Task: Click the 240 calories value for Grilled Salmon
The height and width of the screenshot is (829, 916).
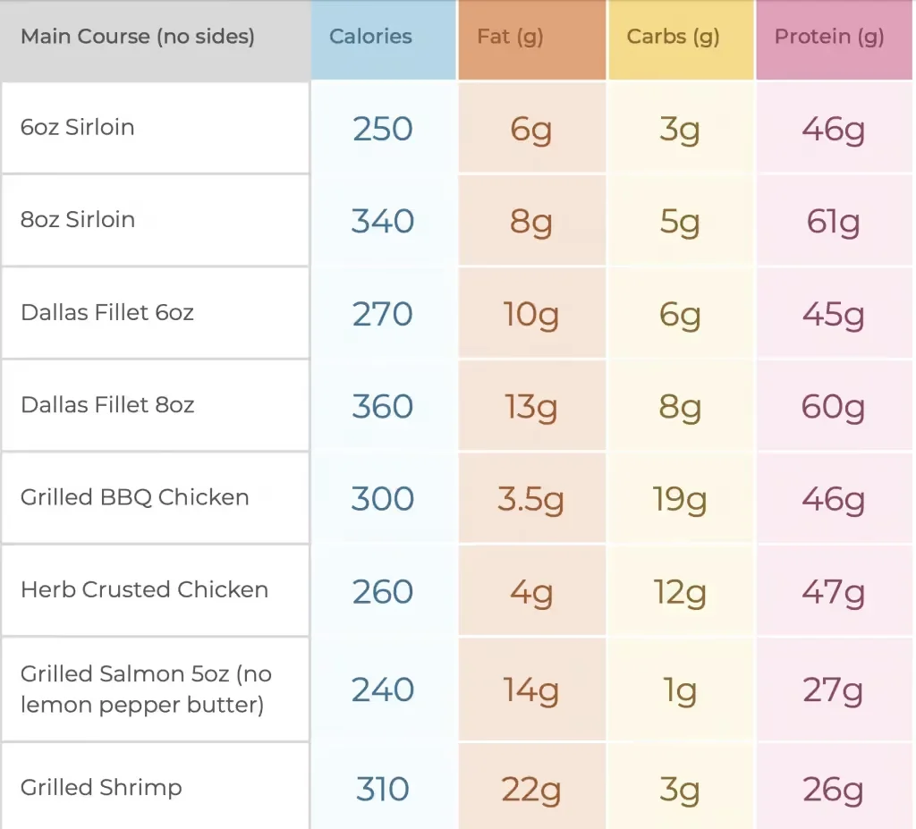Action: [383, 690]
